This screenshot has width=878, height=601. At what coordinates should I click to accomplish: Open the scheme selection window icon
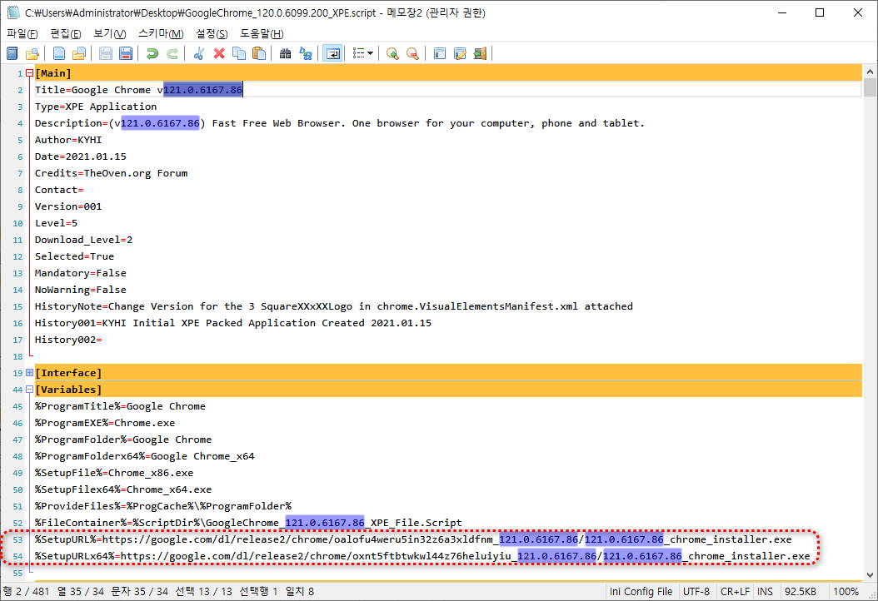(440, 54)
